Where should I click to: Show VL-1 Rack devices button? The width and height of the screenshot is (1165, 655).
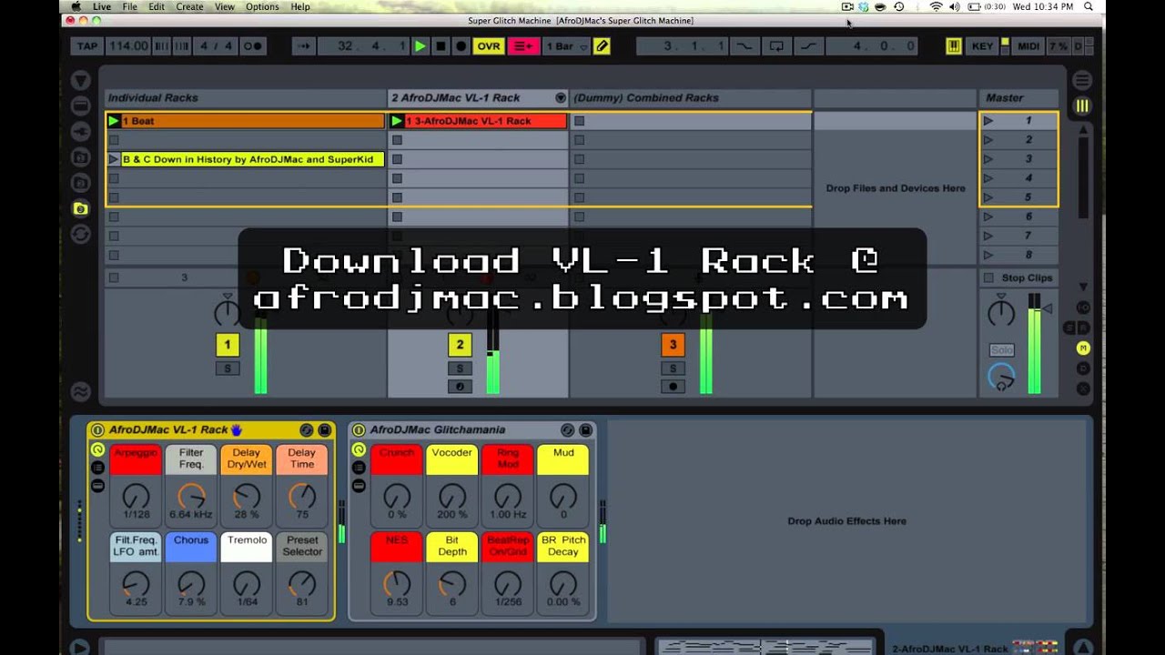pos(97,486)
